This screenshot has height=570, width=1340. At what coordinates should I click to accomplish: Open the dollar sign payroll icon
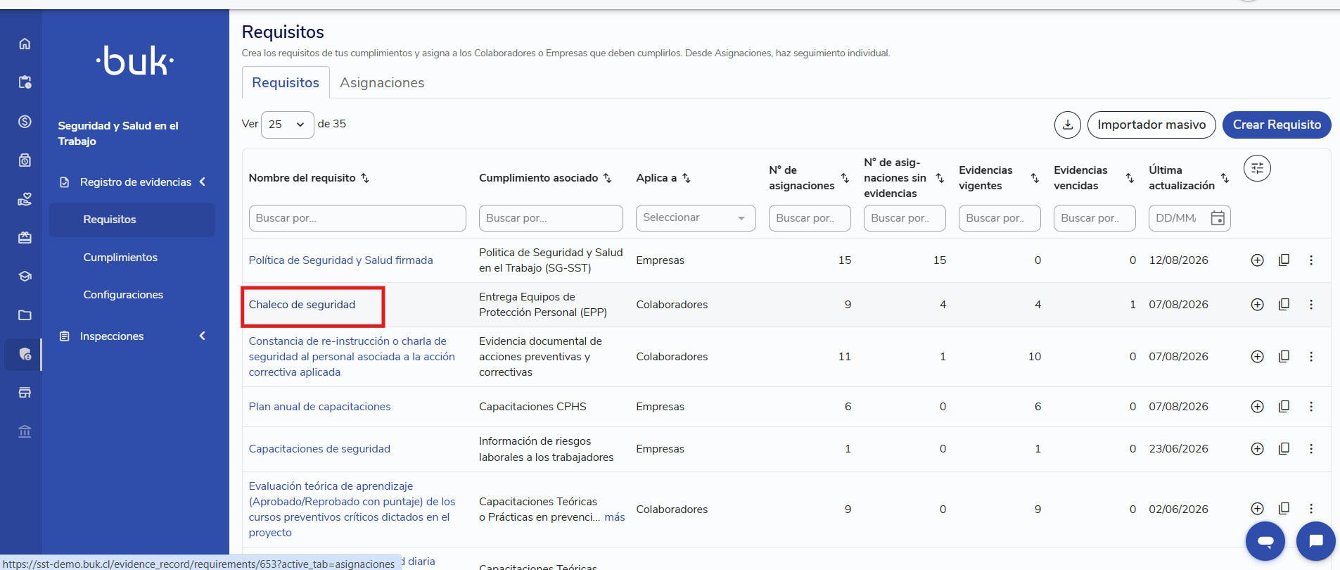pyautogui.click(x=25, y=122)
